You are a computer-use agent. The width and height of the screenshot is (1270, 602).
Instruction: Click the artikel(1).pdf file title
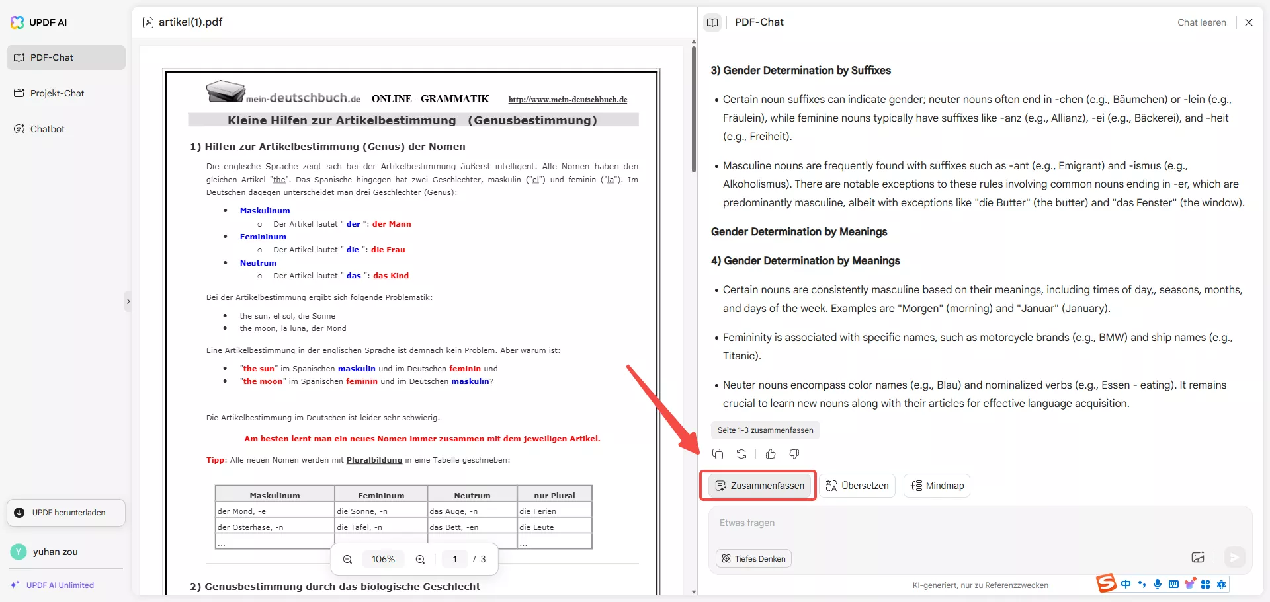click(x=190, y=22)
